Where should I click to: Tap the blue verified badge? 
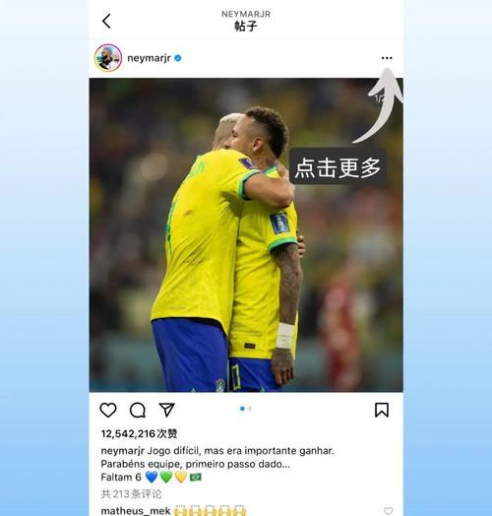[x=178, y=58]
